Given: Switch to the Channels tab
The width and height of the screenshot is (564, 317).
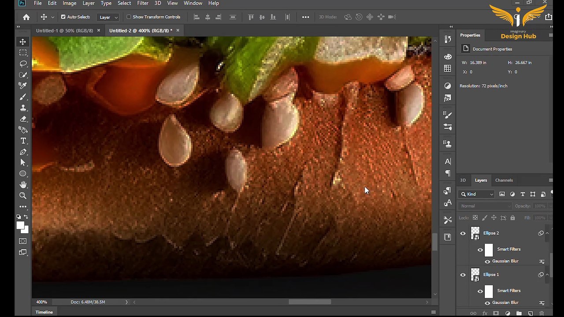Looking at the screenshot, I should pyautogui.click(x=504, y=180).
